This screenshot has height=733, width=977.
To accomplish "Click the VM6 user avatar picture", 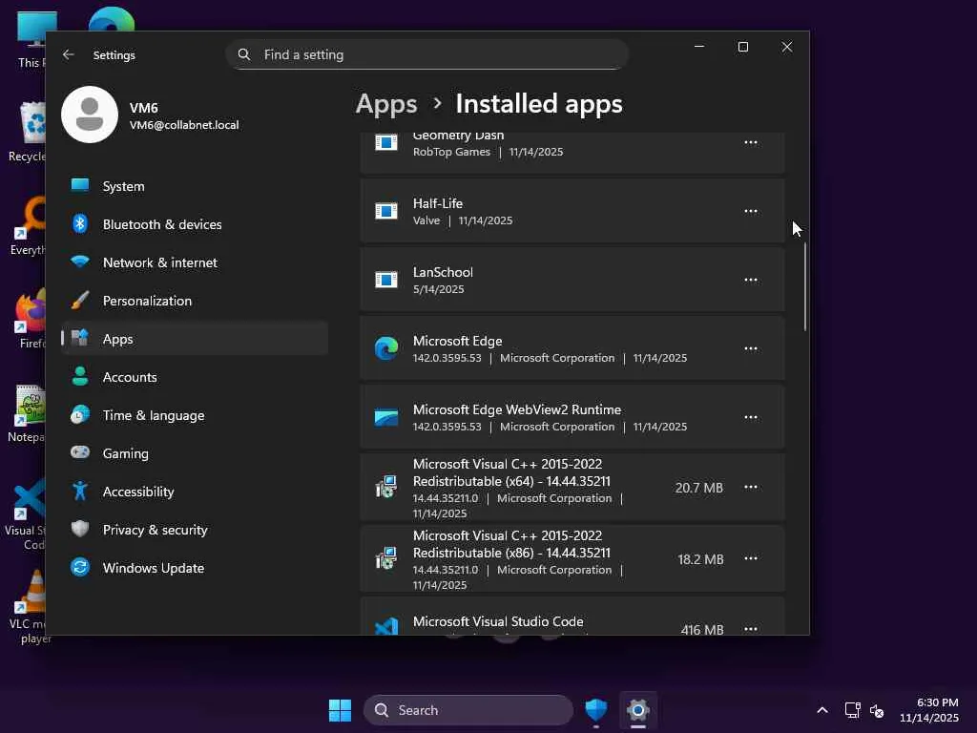I will 90,115.
